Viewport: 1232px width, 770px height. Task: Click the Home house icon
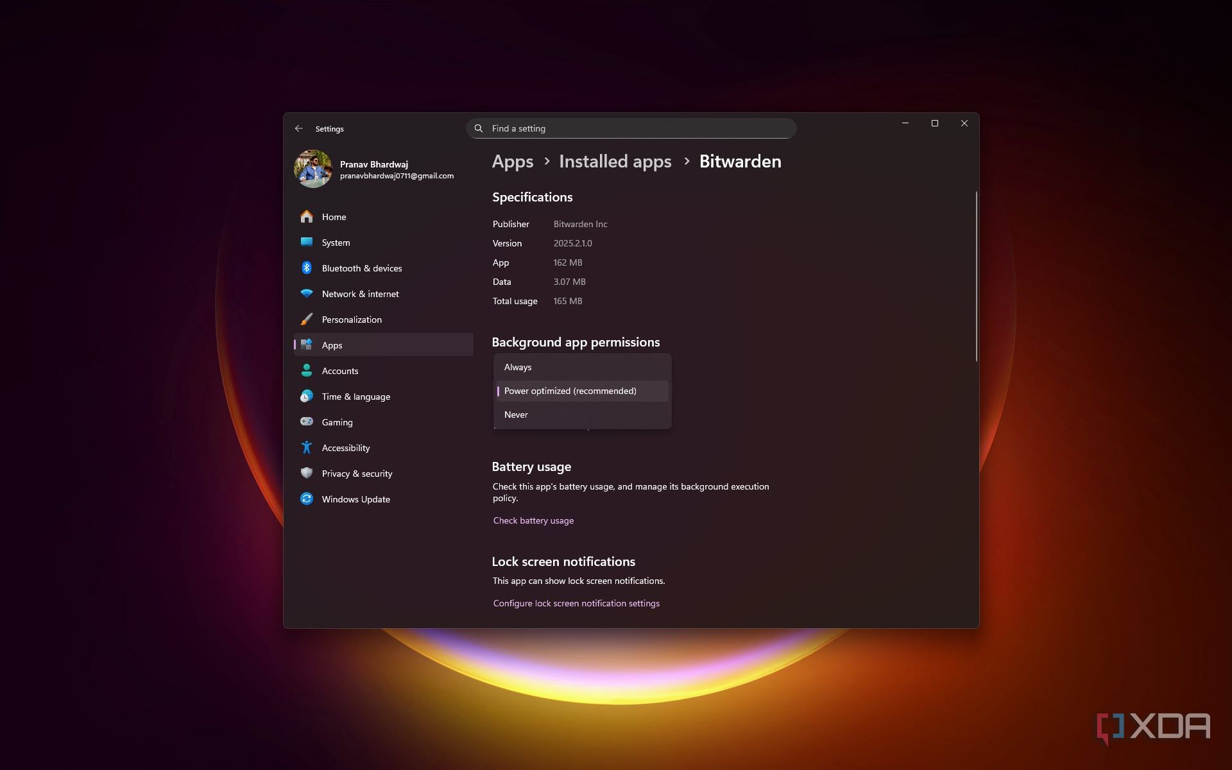(x=307, y=217)
